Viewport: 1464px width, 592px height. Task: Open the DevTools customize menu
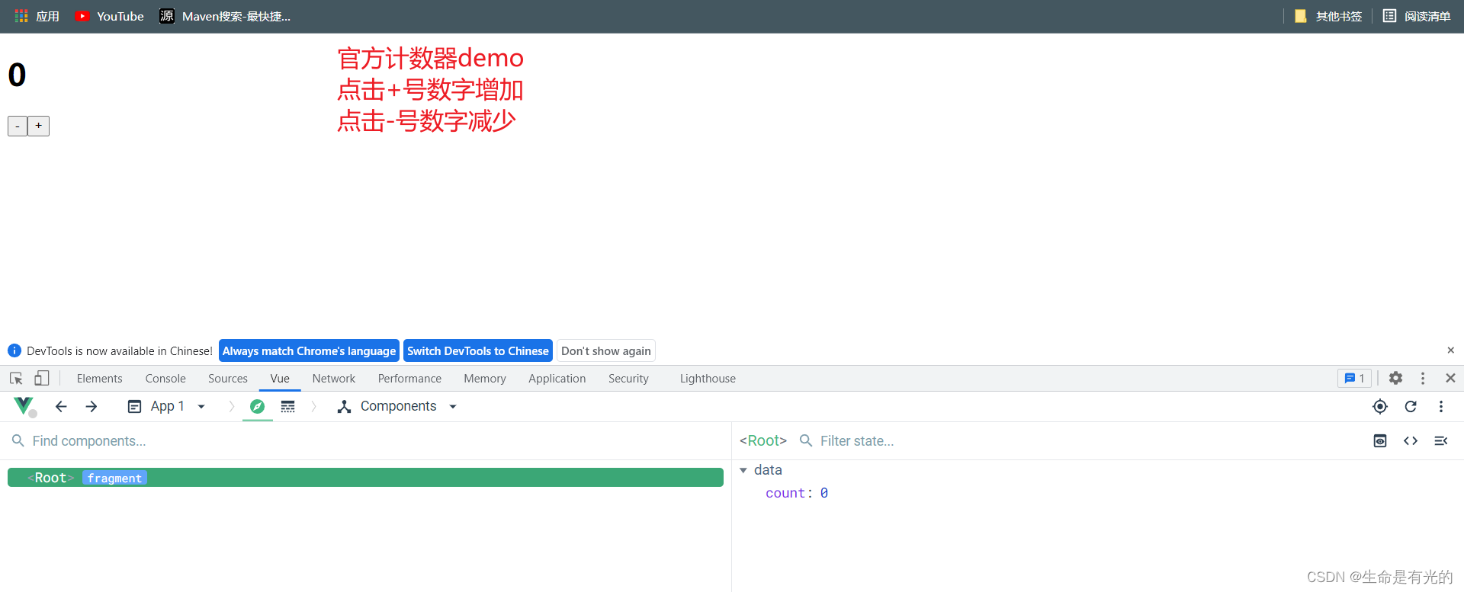pyautogui.click(x=1423, y=378)
